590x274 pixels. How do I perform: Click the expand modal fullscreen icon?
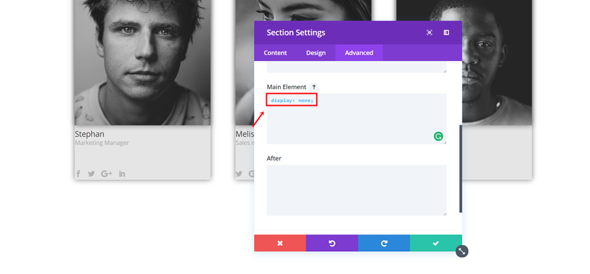click(x=429, y=33)
